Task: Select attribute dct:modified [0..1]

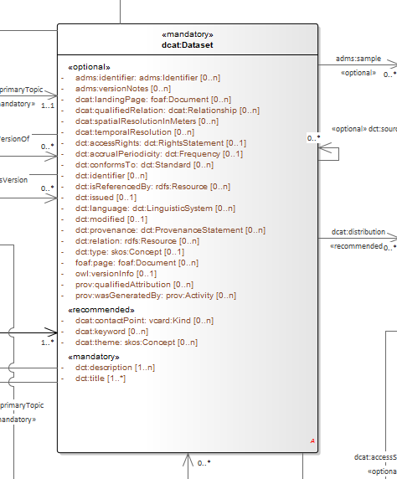Action: (x=111, y=219)
